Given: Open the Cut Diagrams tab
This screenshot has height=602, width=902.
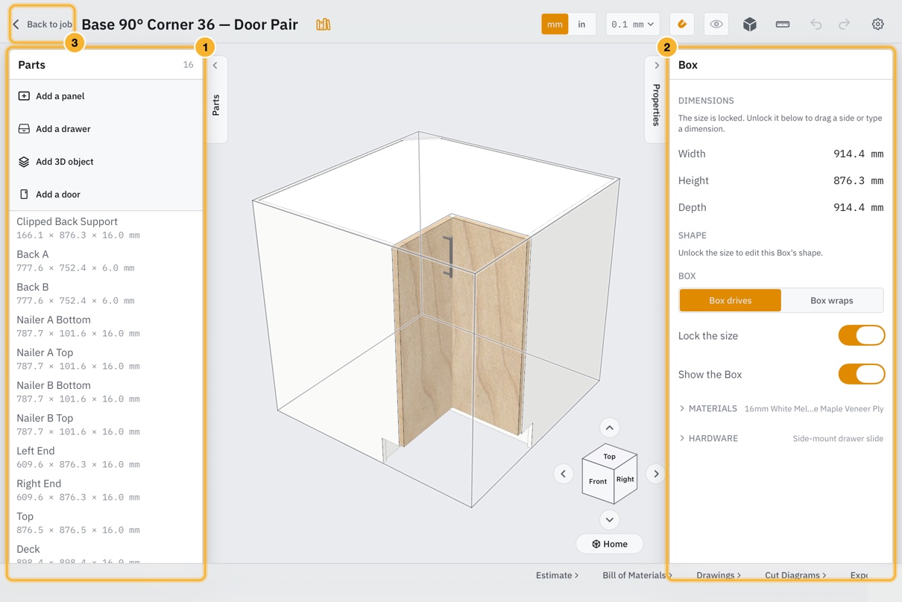Looking at the screenshot, I should coord(795,575).
